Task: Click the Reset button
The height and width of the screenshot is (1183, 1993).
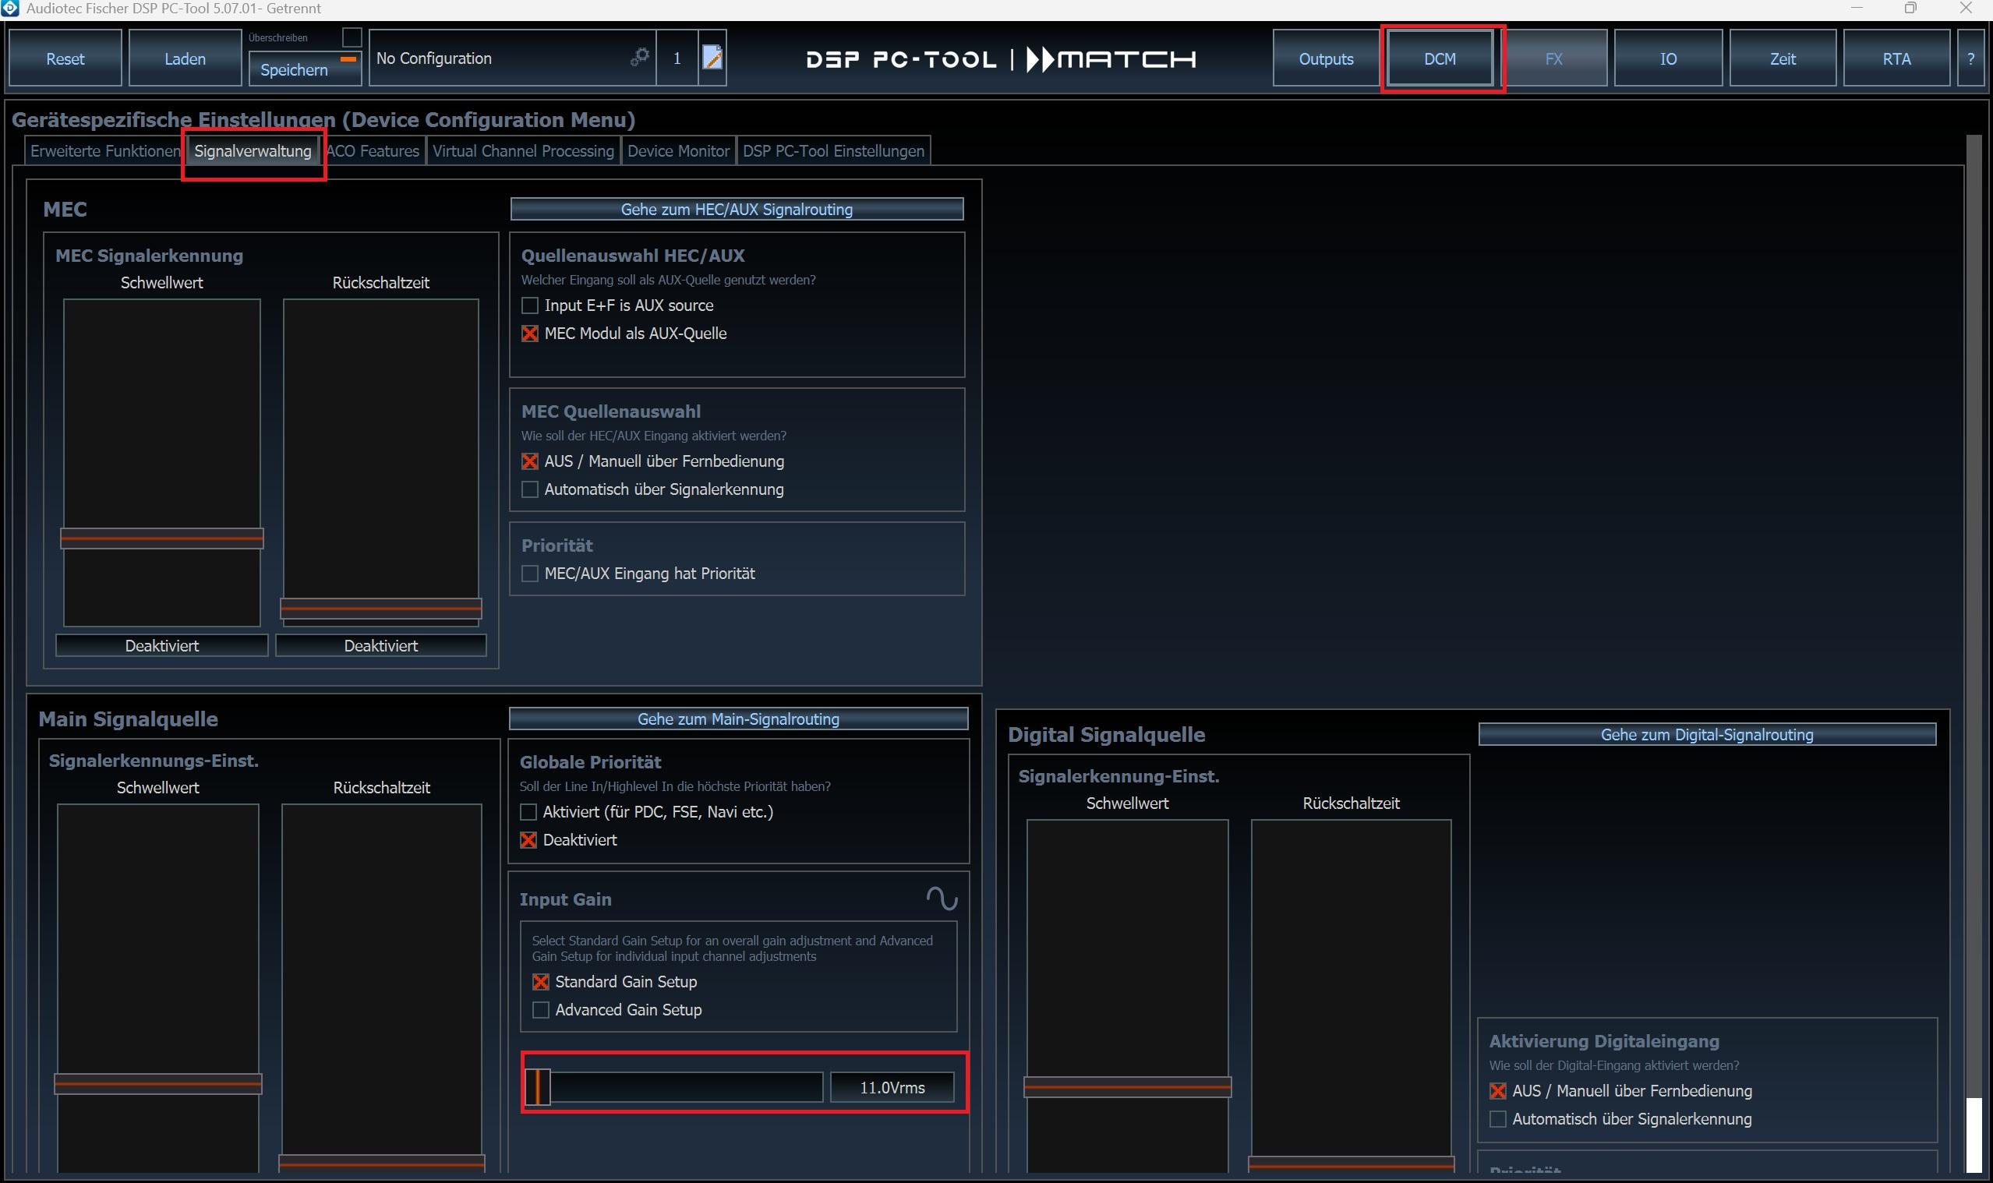Action: 65,58
